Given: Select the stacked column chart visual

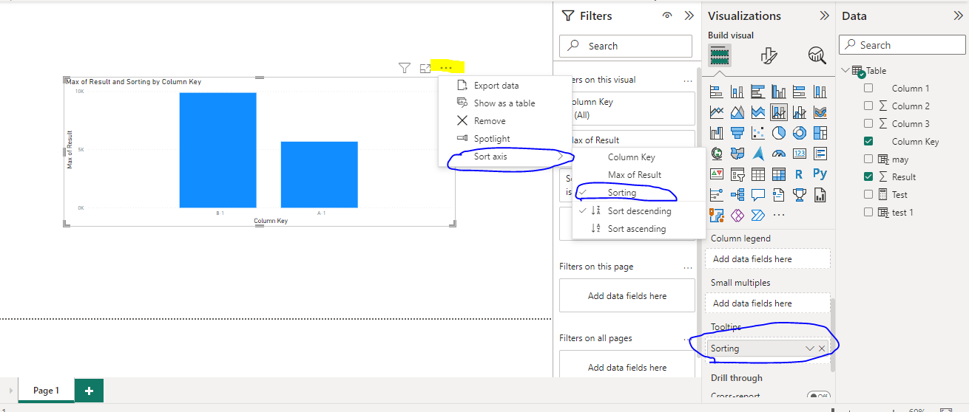Looking at the screenshot, I should point(737,92).
